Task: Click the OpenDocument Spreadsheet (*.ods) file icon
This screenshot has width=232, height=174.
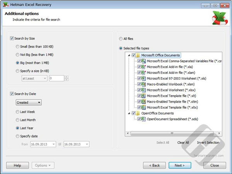Action: pos(144,119)
